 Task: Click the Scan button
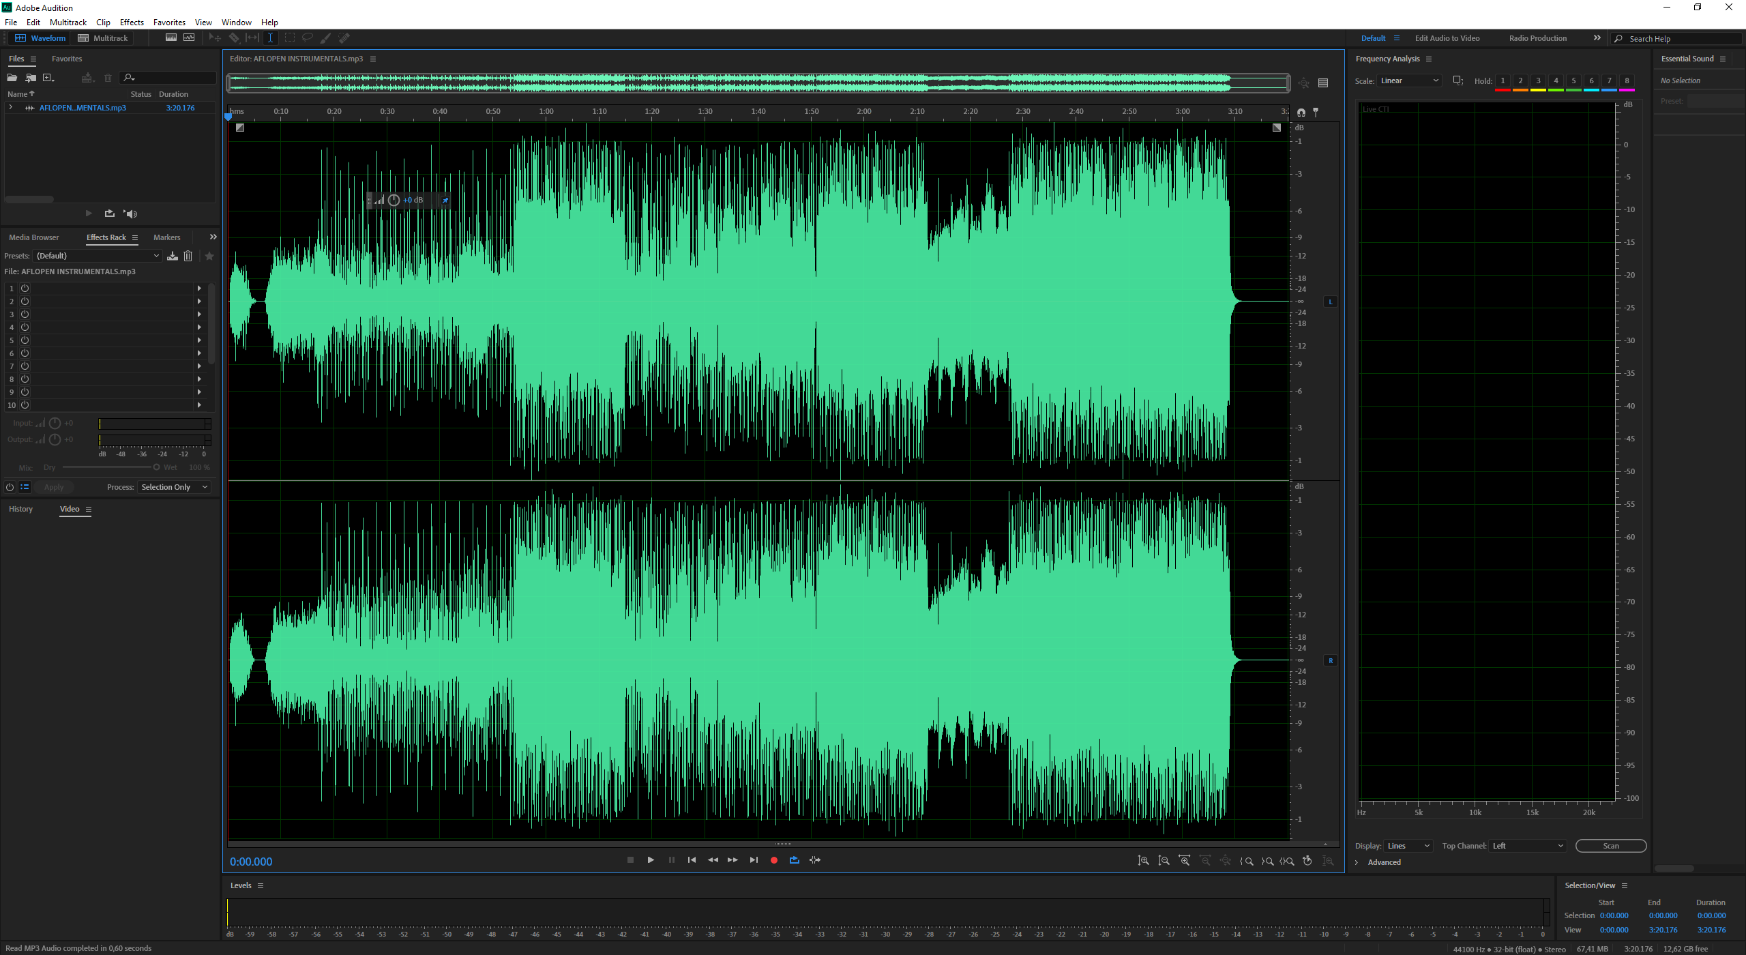1610,846
